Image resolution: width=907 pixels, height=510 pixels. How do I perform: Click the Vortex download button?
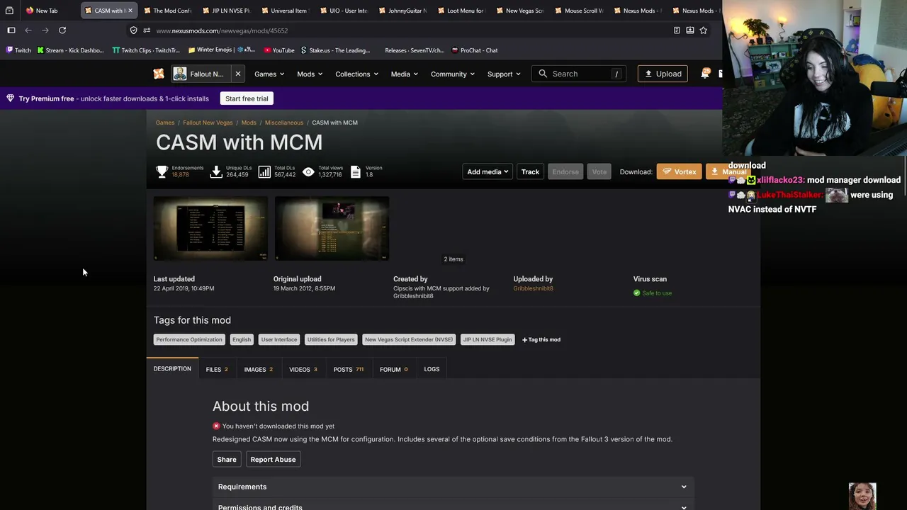679,171
